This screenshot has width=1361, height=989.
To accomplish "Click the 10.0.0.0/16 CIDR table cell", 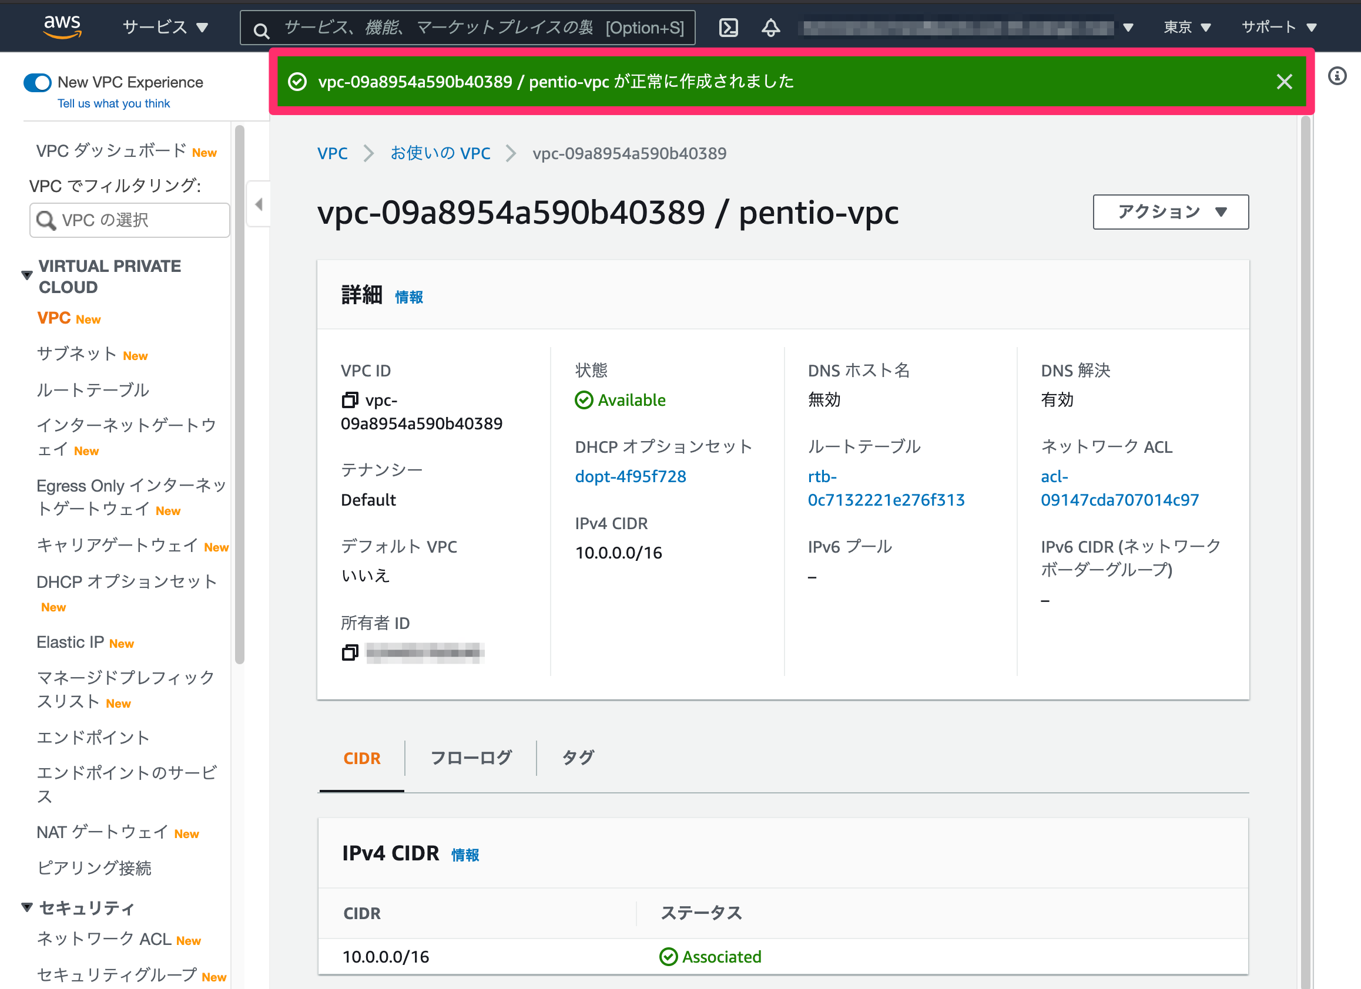I will point(385,957).
